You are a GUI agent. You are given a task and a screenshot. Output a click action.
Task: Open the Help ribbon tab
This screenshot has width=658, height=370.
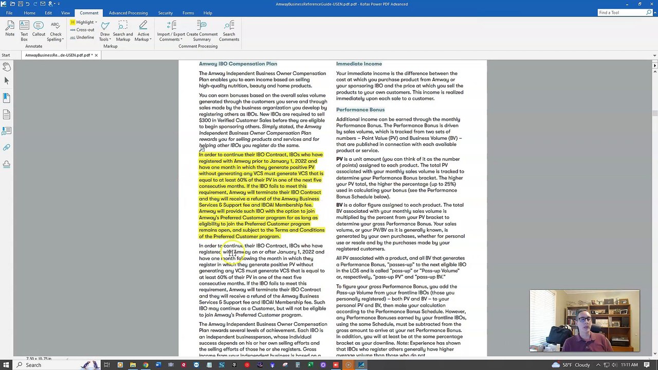[x=208, y=13]
